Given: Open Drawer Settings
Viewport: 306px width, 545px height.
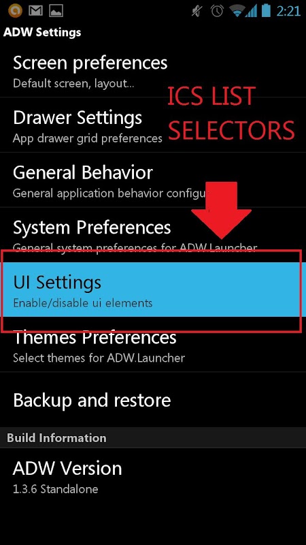Looking at the screenshot, I should click(153, 125).
